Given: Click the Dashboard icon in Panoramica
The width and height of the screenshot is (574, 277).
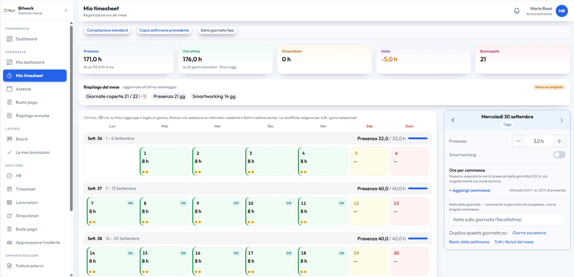Looking at the screenshot, I should pos(10,39).
